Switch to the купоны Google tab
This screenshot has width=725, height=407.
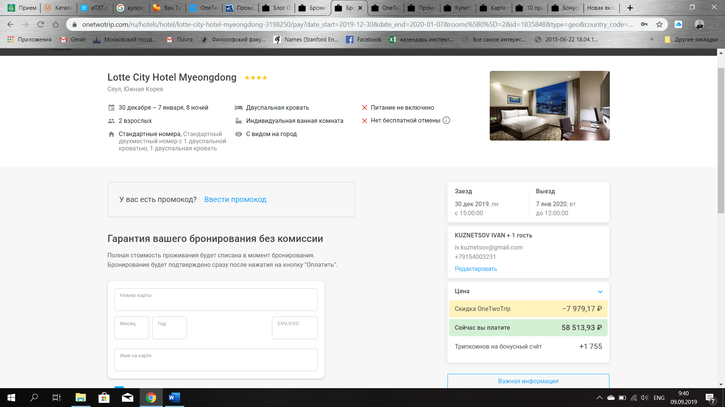131,8
